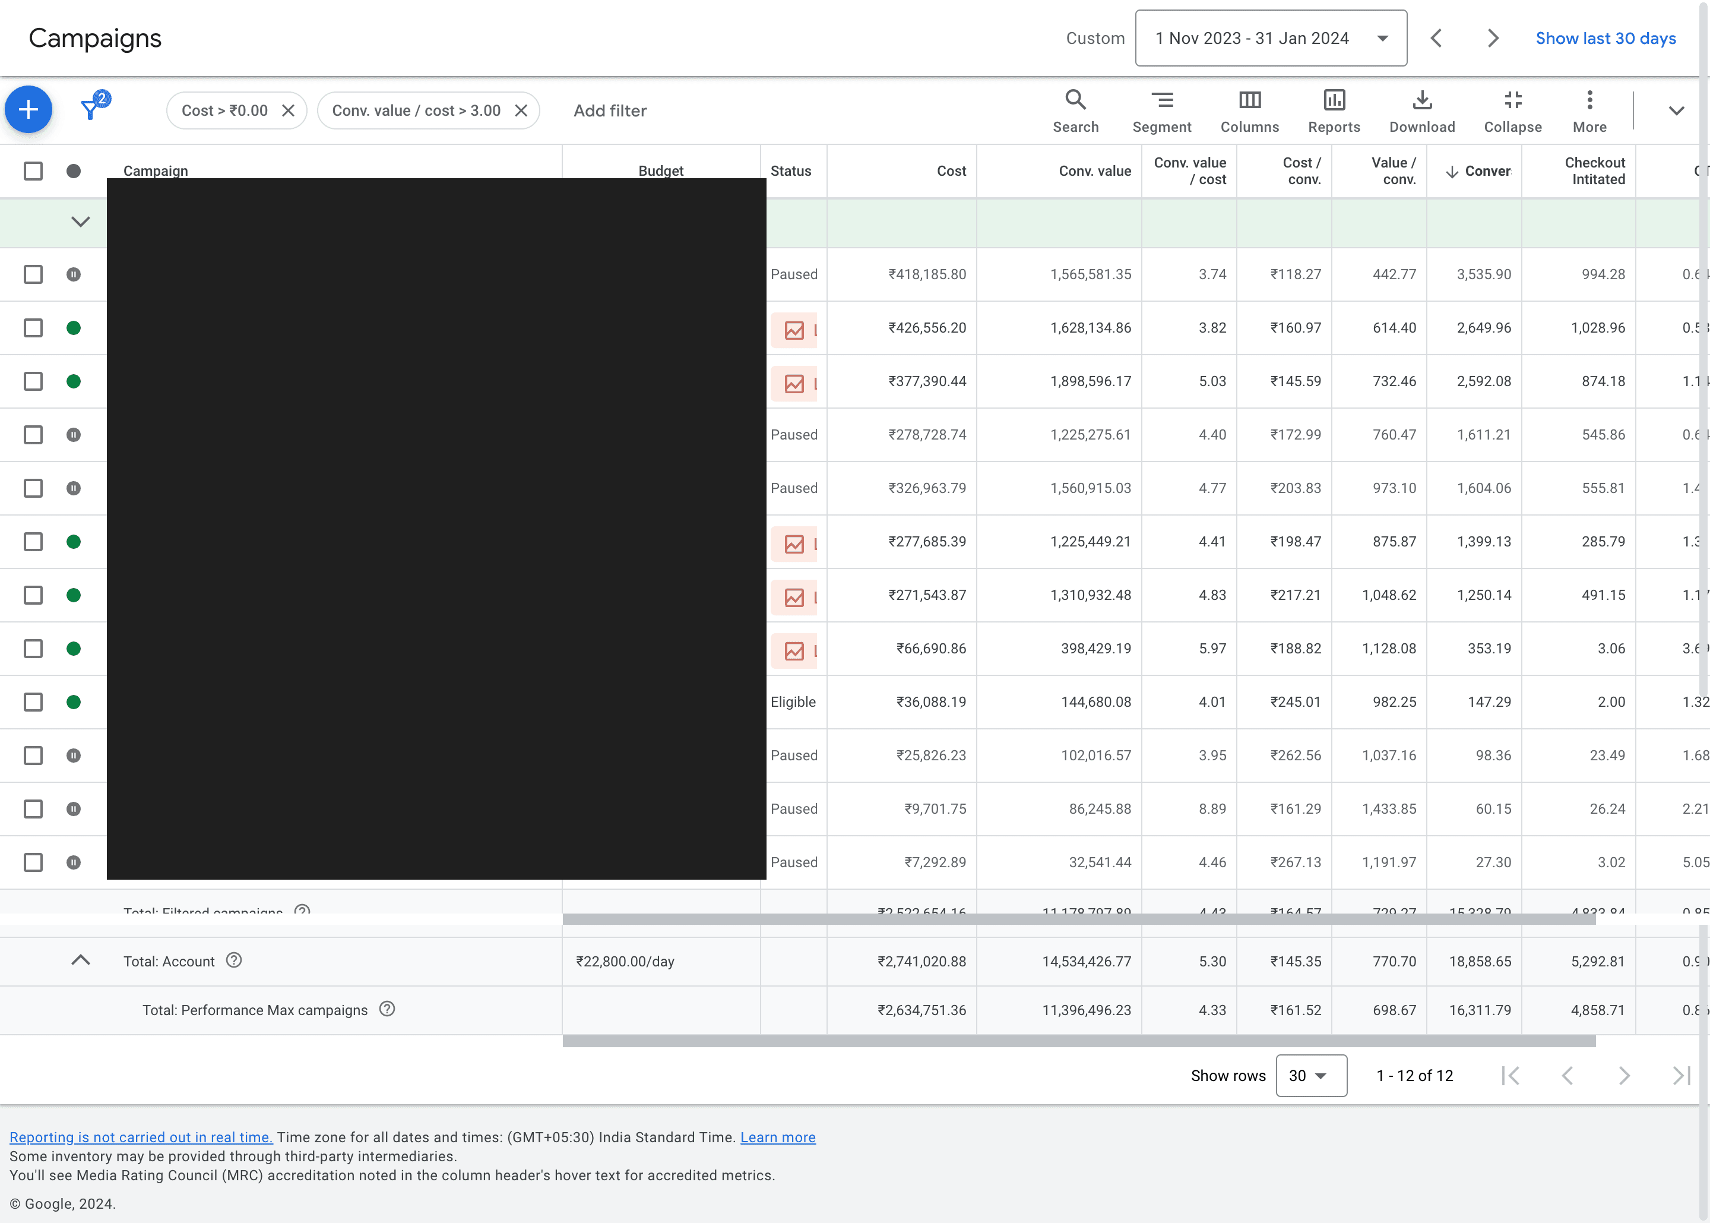Open the Segment menu
1710x1223 pixels.
1161,110
